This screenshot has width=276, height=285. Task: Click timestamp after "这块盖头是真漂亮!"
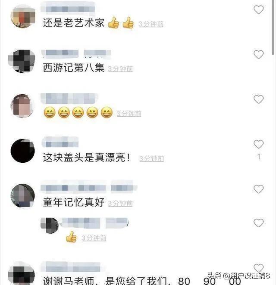click(x=151, y=159)
